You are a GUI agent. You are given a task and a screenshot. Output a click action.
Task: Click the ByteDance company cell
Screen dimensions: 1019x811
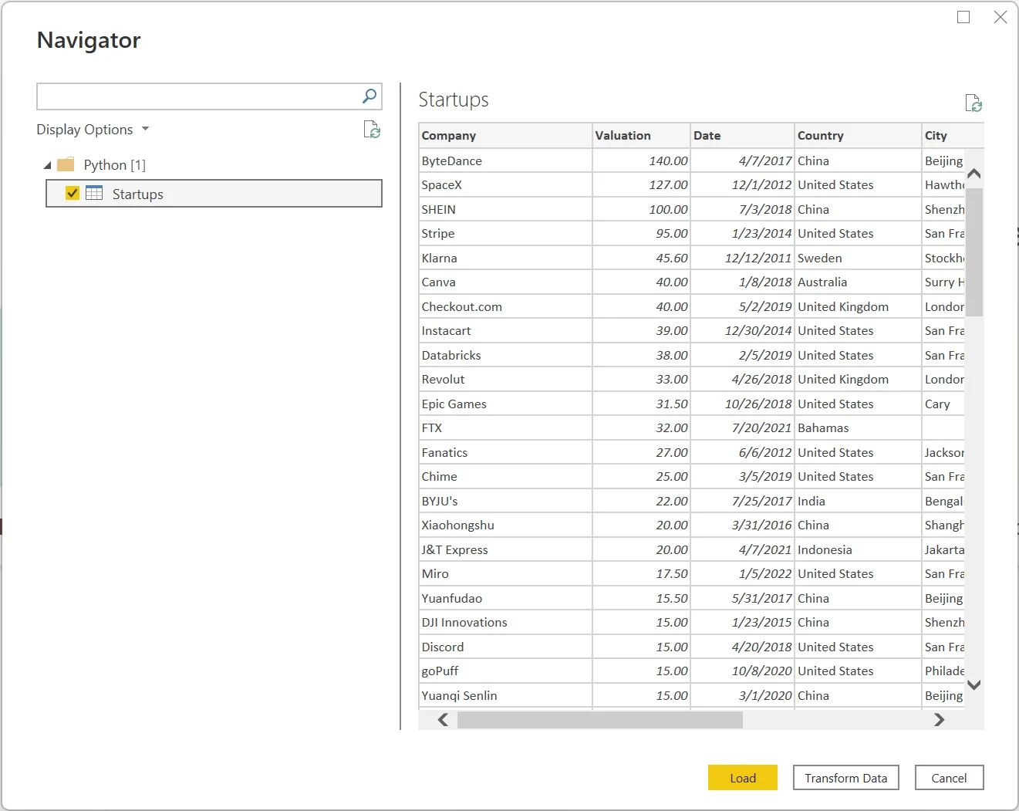click(x=505, y=161)
